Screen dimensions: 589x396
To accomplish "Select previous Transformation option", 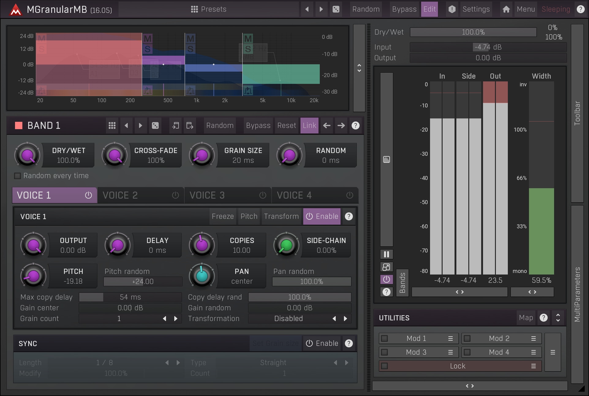I will pos(334,319).
